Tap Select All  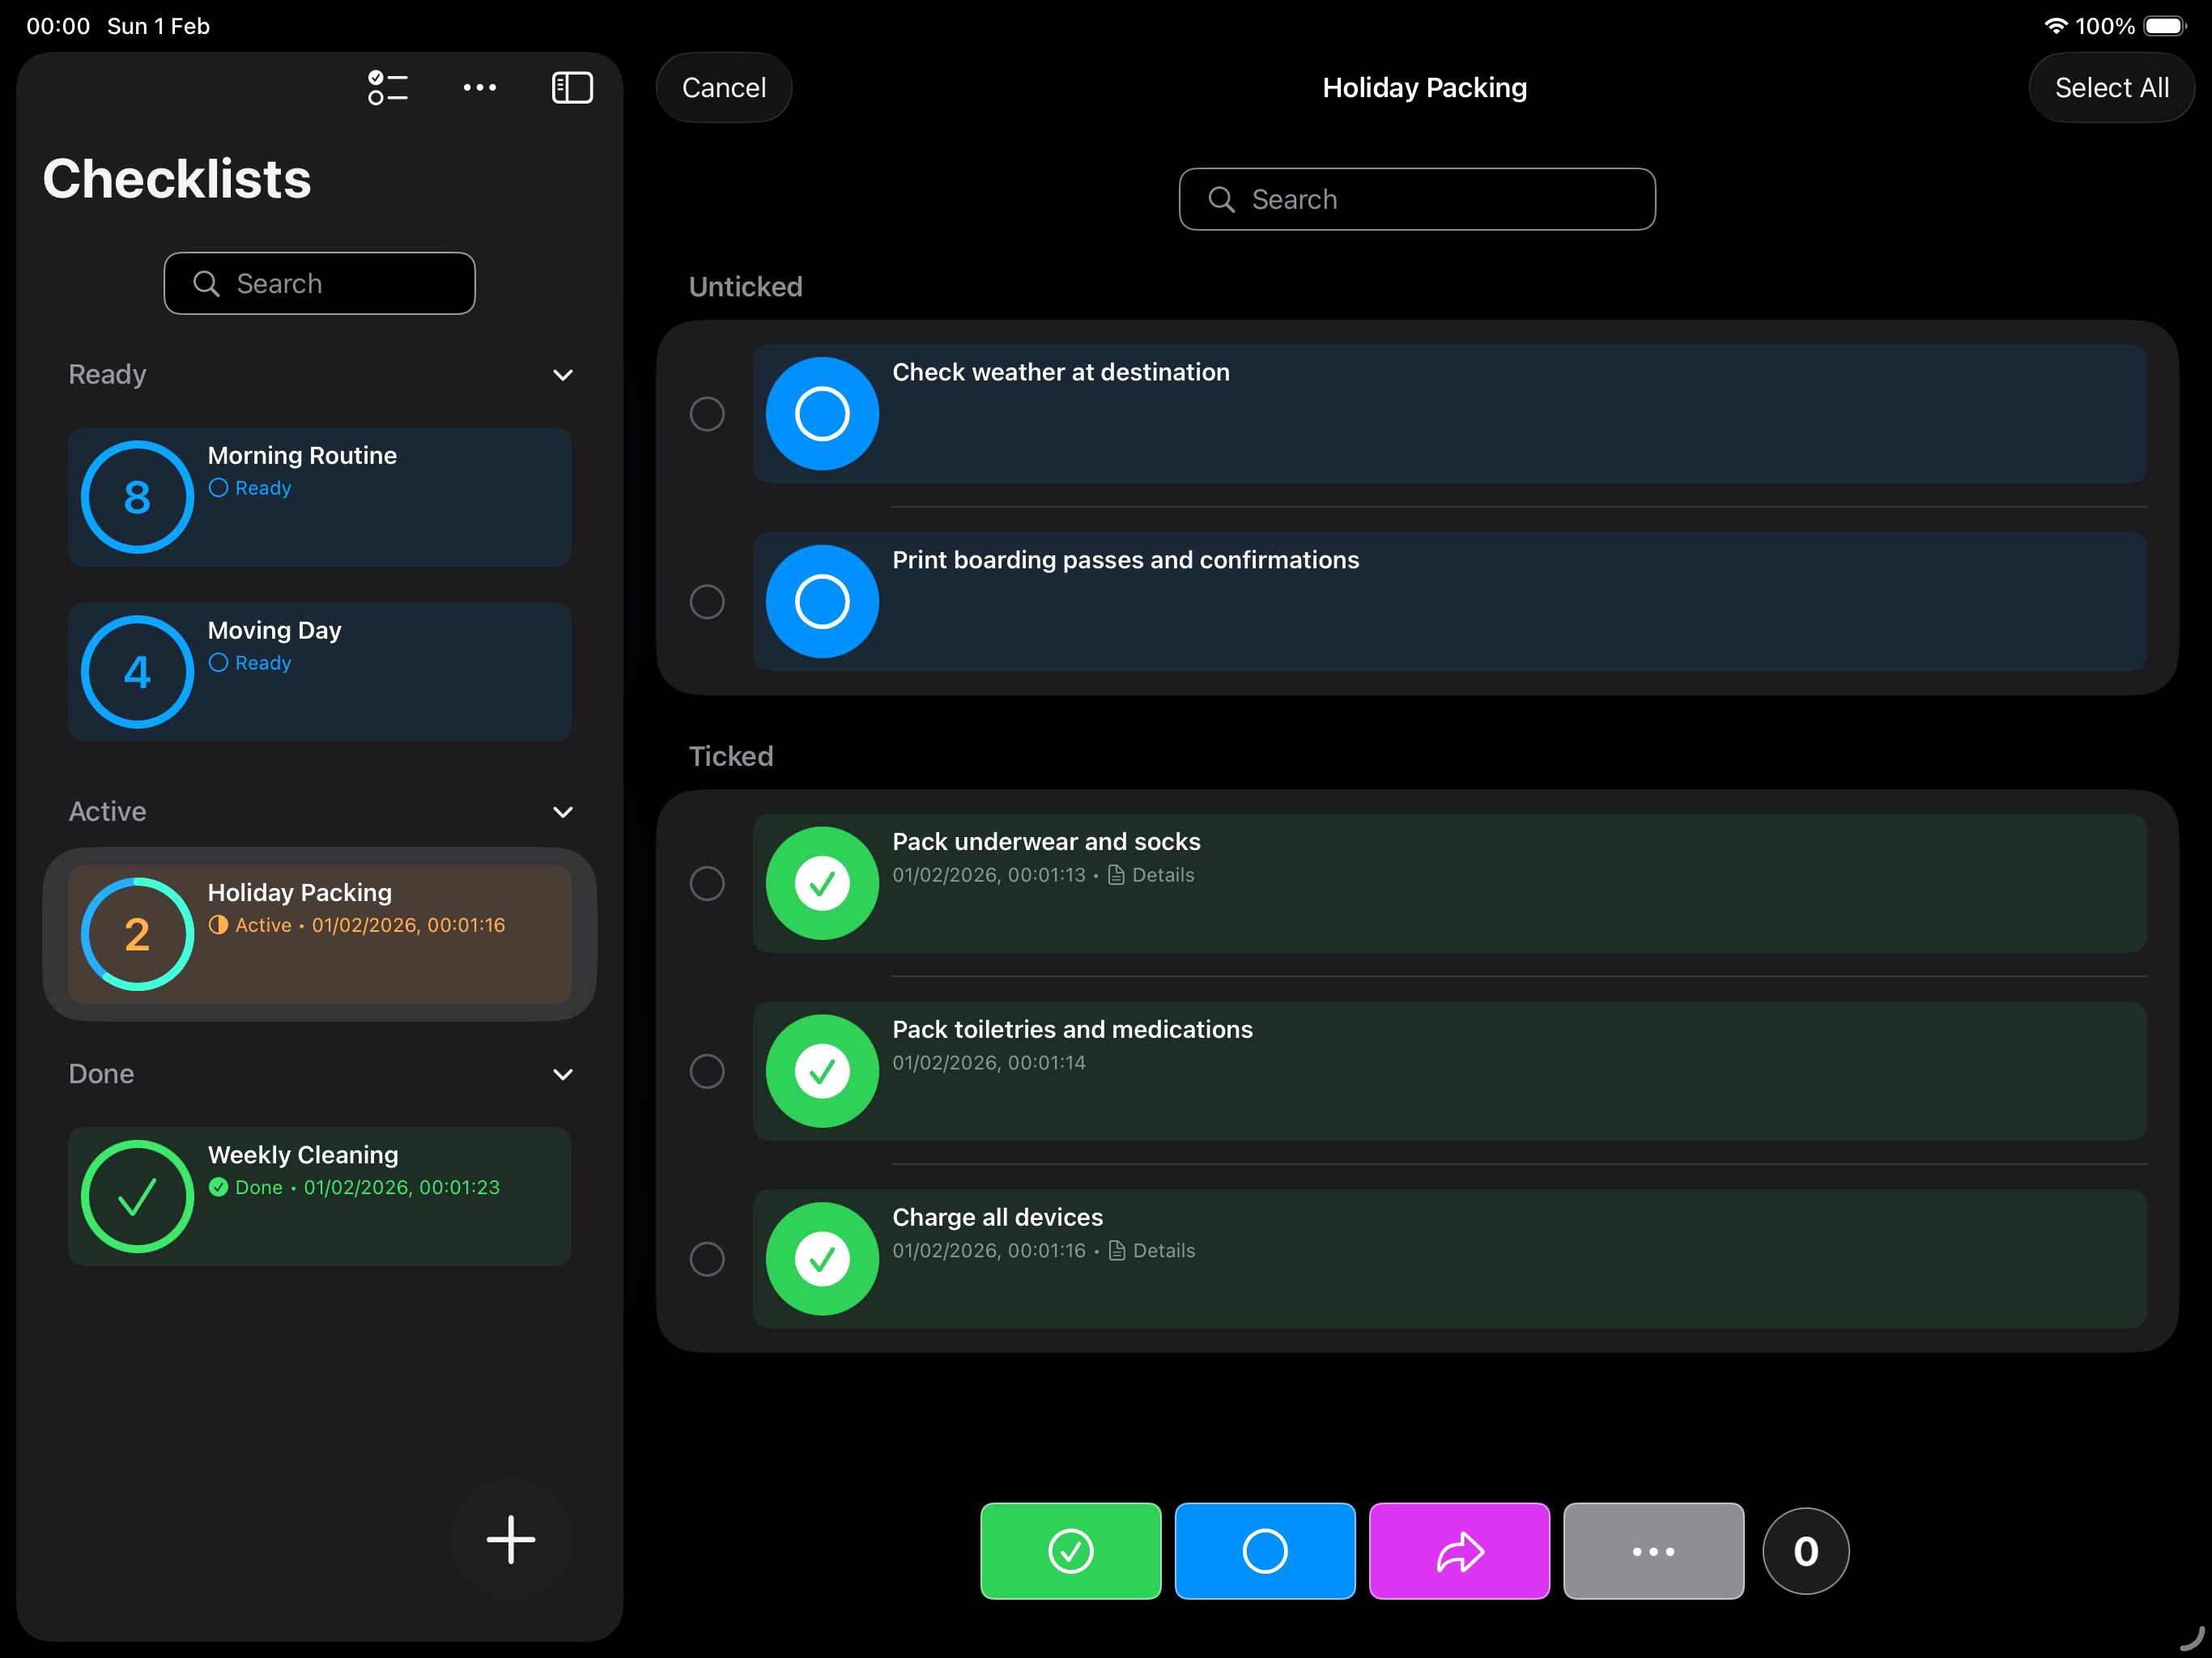[x=2111, y=88]
